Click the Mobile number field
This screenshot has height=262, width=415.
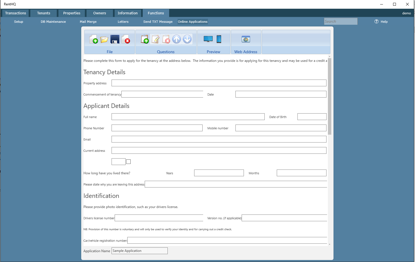pos(281,128)
